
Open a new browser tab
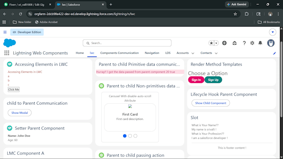[111, 5]
